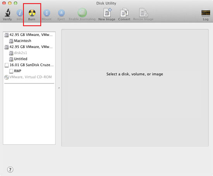Create a New Image from toolbar
The image size is (213, 176).
(x=107, y=13)
